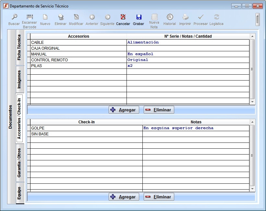Click the application logo in the title bar
Screen dimensions: 266x211
click(6, 6)
